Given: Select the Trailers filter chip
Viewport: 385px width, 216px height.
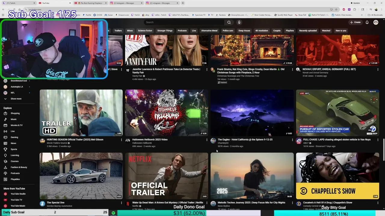Looking at the screenshot, I should click(x=118, y=31).
